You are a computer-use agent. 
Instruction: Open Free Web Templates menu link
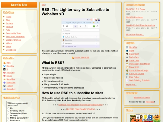click(15, 37)
